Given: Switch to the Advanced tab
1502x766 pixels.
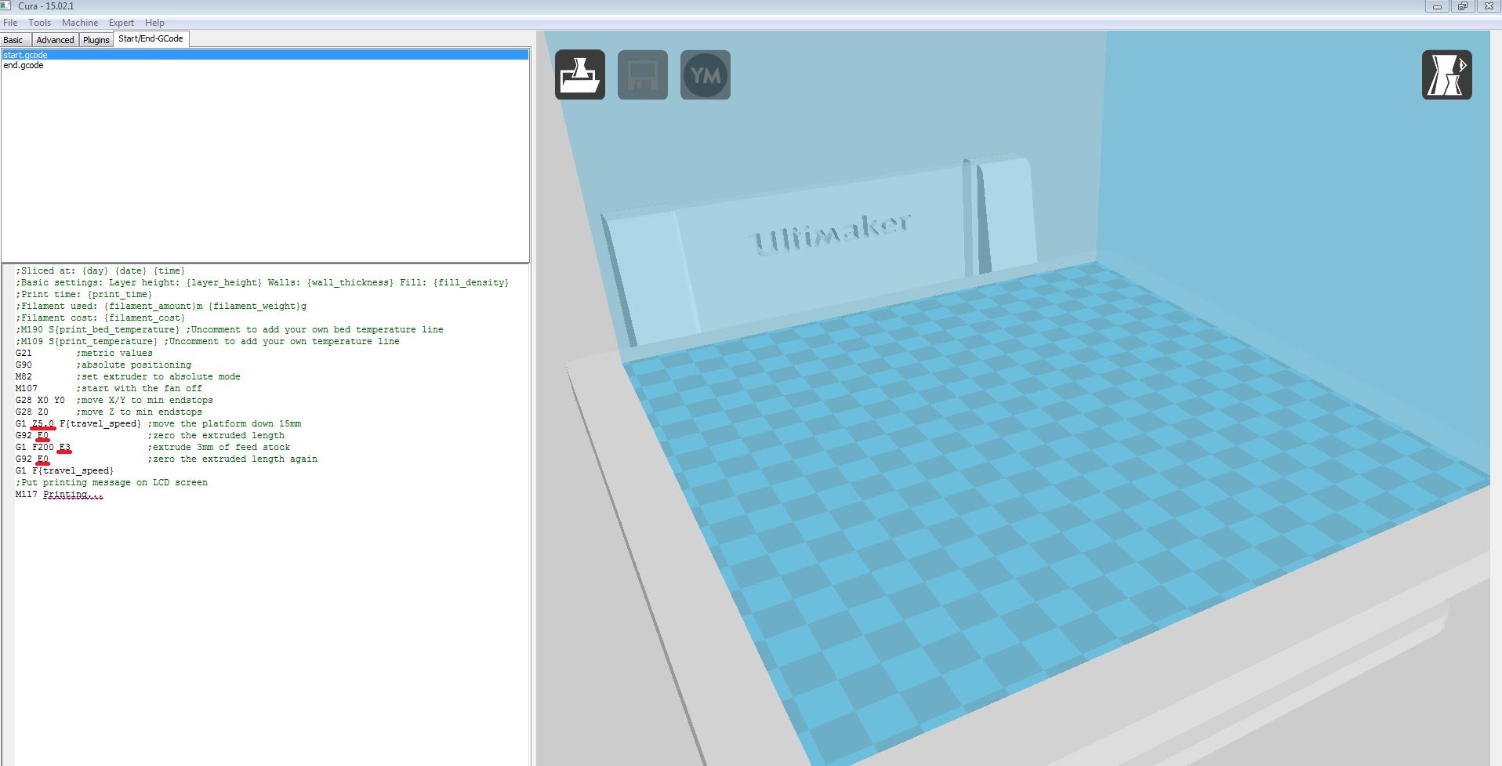Looking at the screenshot, I should (x=55, y=40).
